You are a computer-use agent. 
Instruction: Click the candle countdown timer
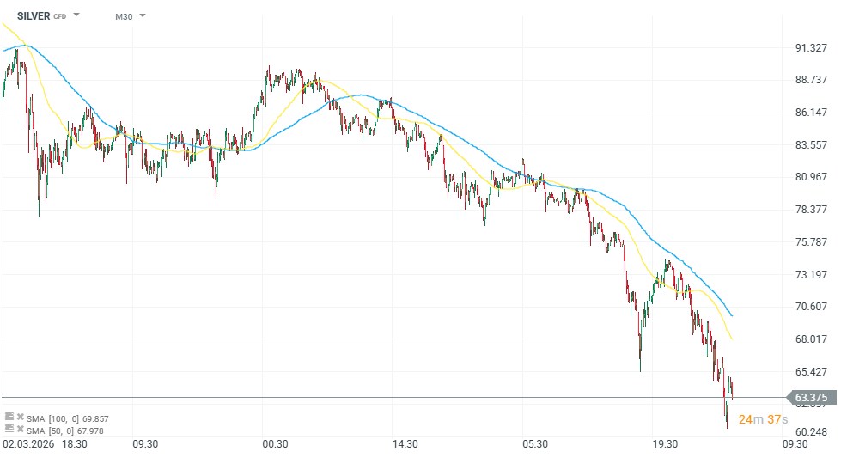pyautogui.click(x=763, y=419)
